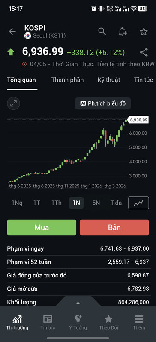Add a price alert with bell icon
The width and height of the screenshot is (156, 342).
point(123,32)
